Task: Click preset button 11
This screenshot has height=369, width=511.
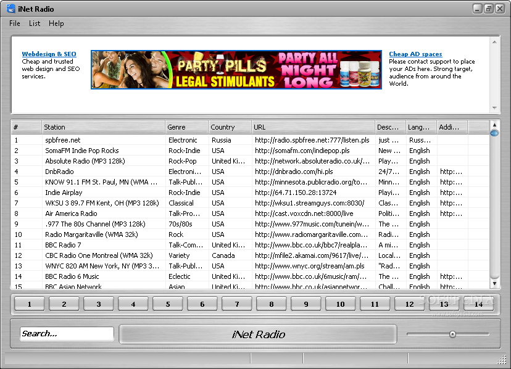Action: tap(375, 304)
